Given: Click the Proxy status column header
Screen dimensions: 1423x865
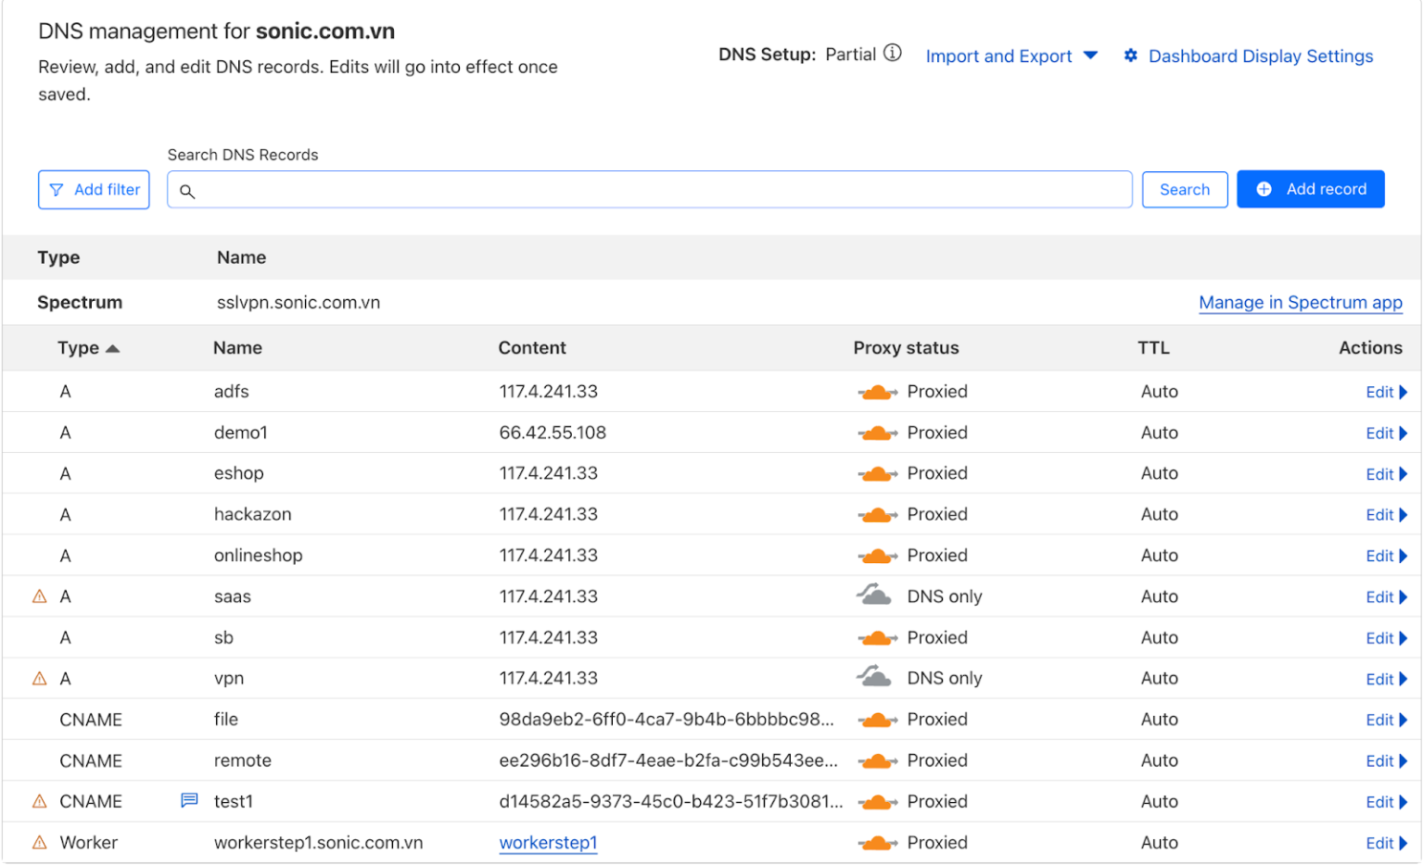Looking at the screenshot, I should [x=906, y=348].
